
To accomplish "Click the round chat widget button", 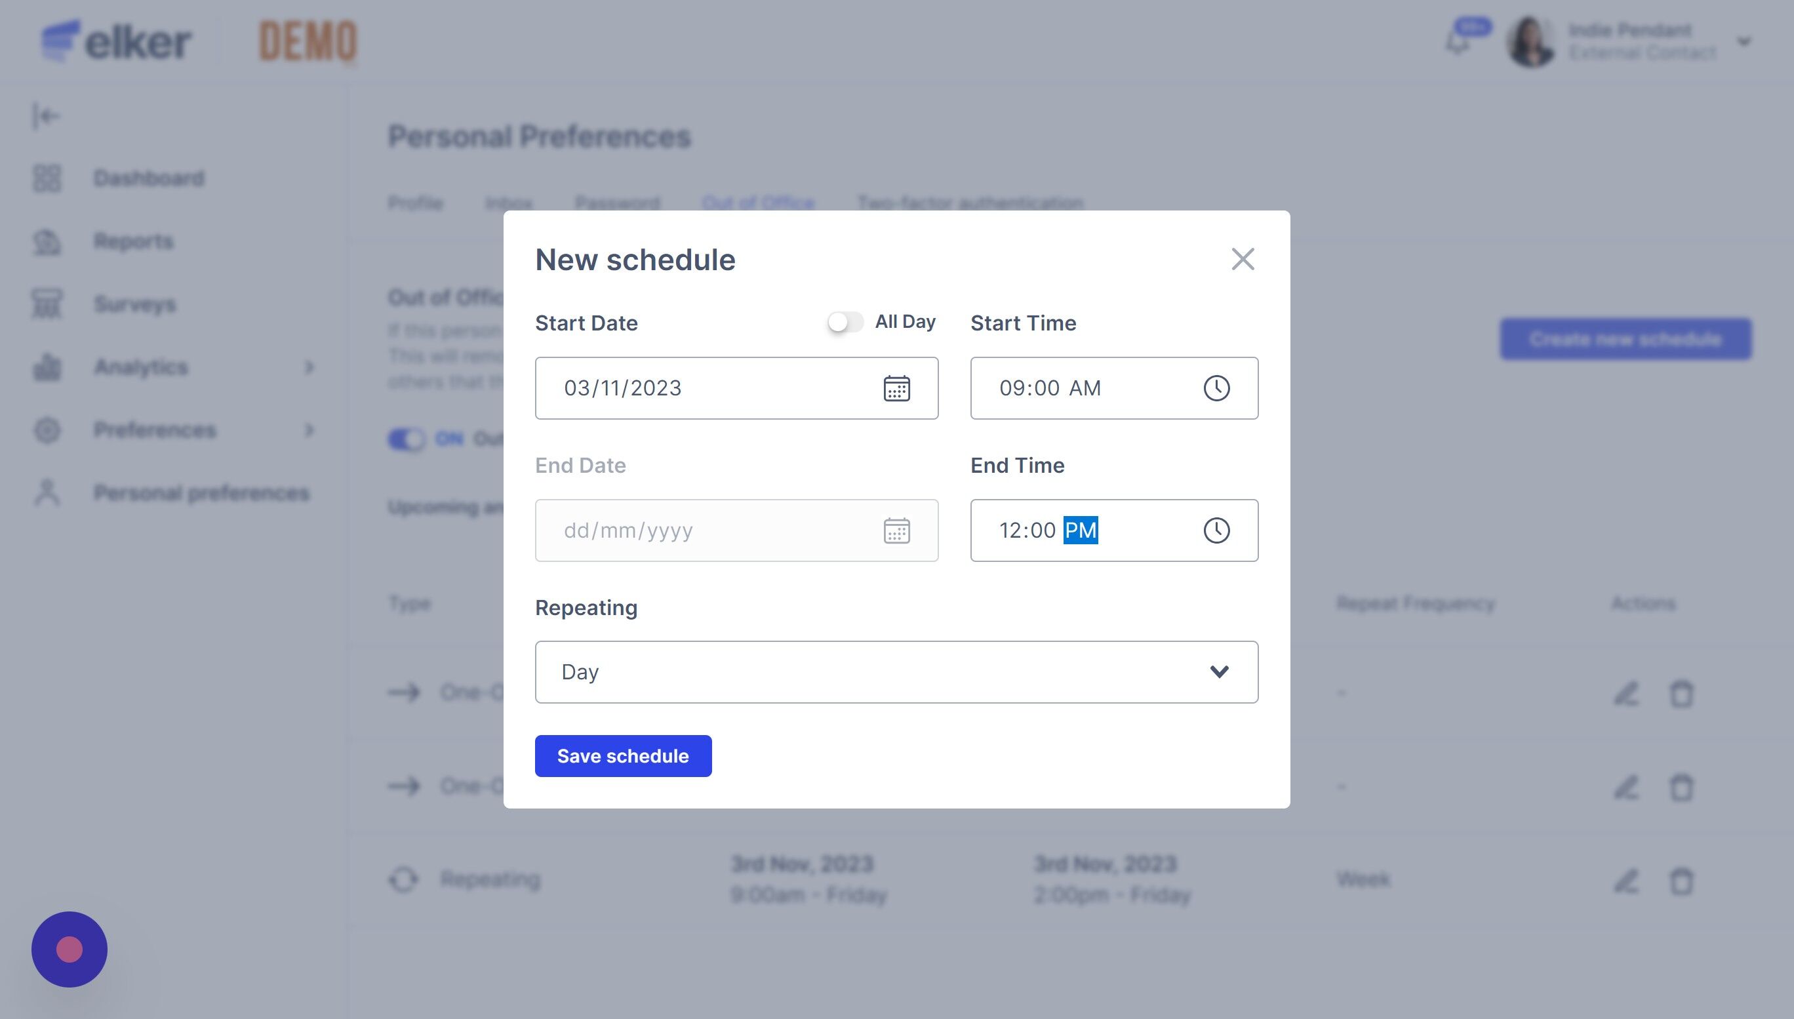I will pos(70,949).
